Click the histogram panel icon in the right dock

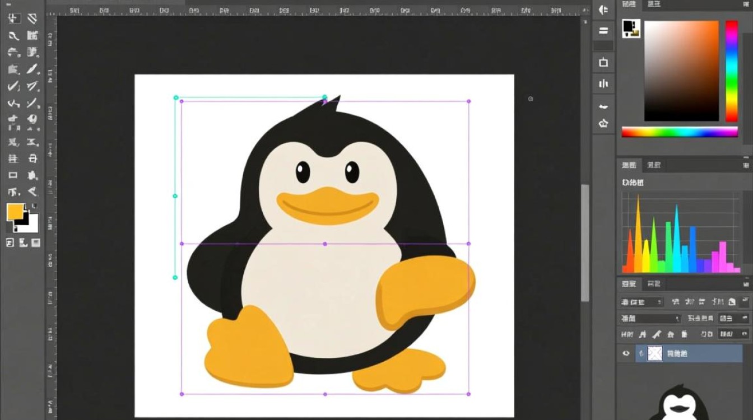pos(603,83)
